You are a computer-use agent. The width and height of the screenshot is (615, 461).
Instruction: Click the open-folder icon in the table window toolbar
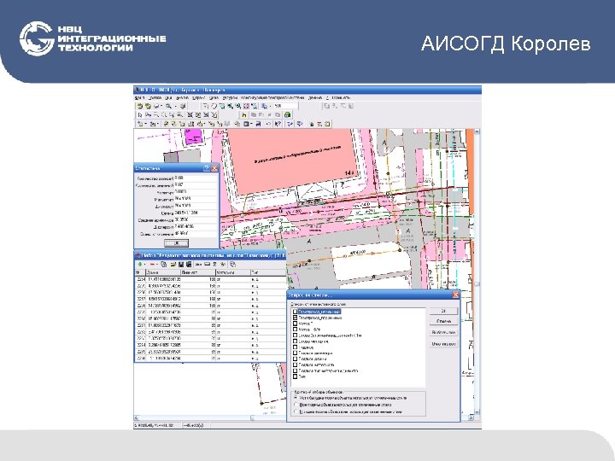(x=173, y=264)
